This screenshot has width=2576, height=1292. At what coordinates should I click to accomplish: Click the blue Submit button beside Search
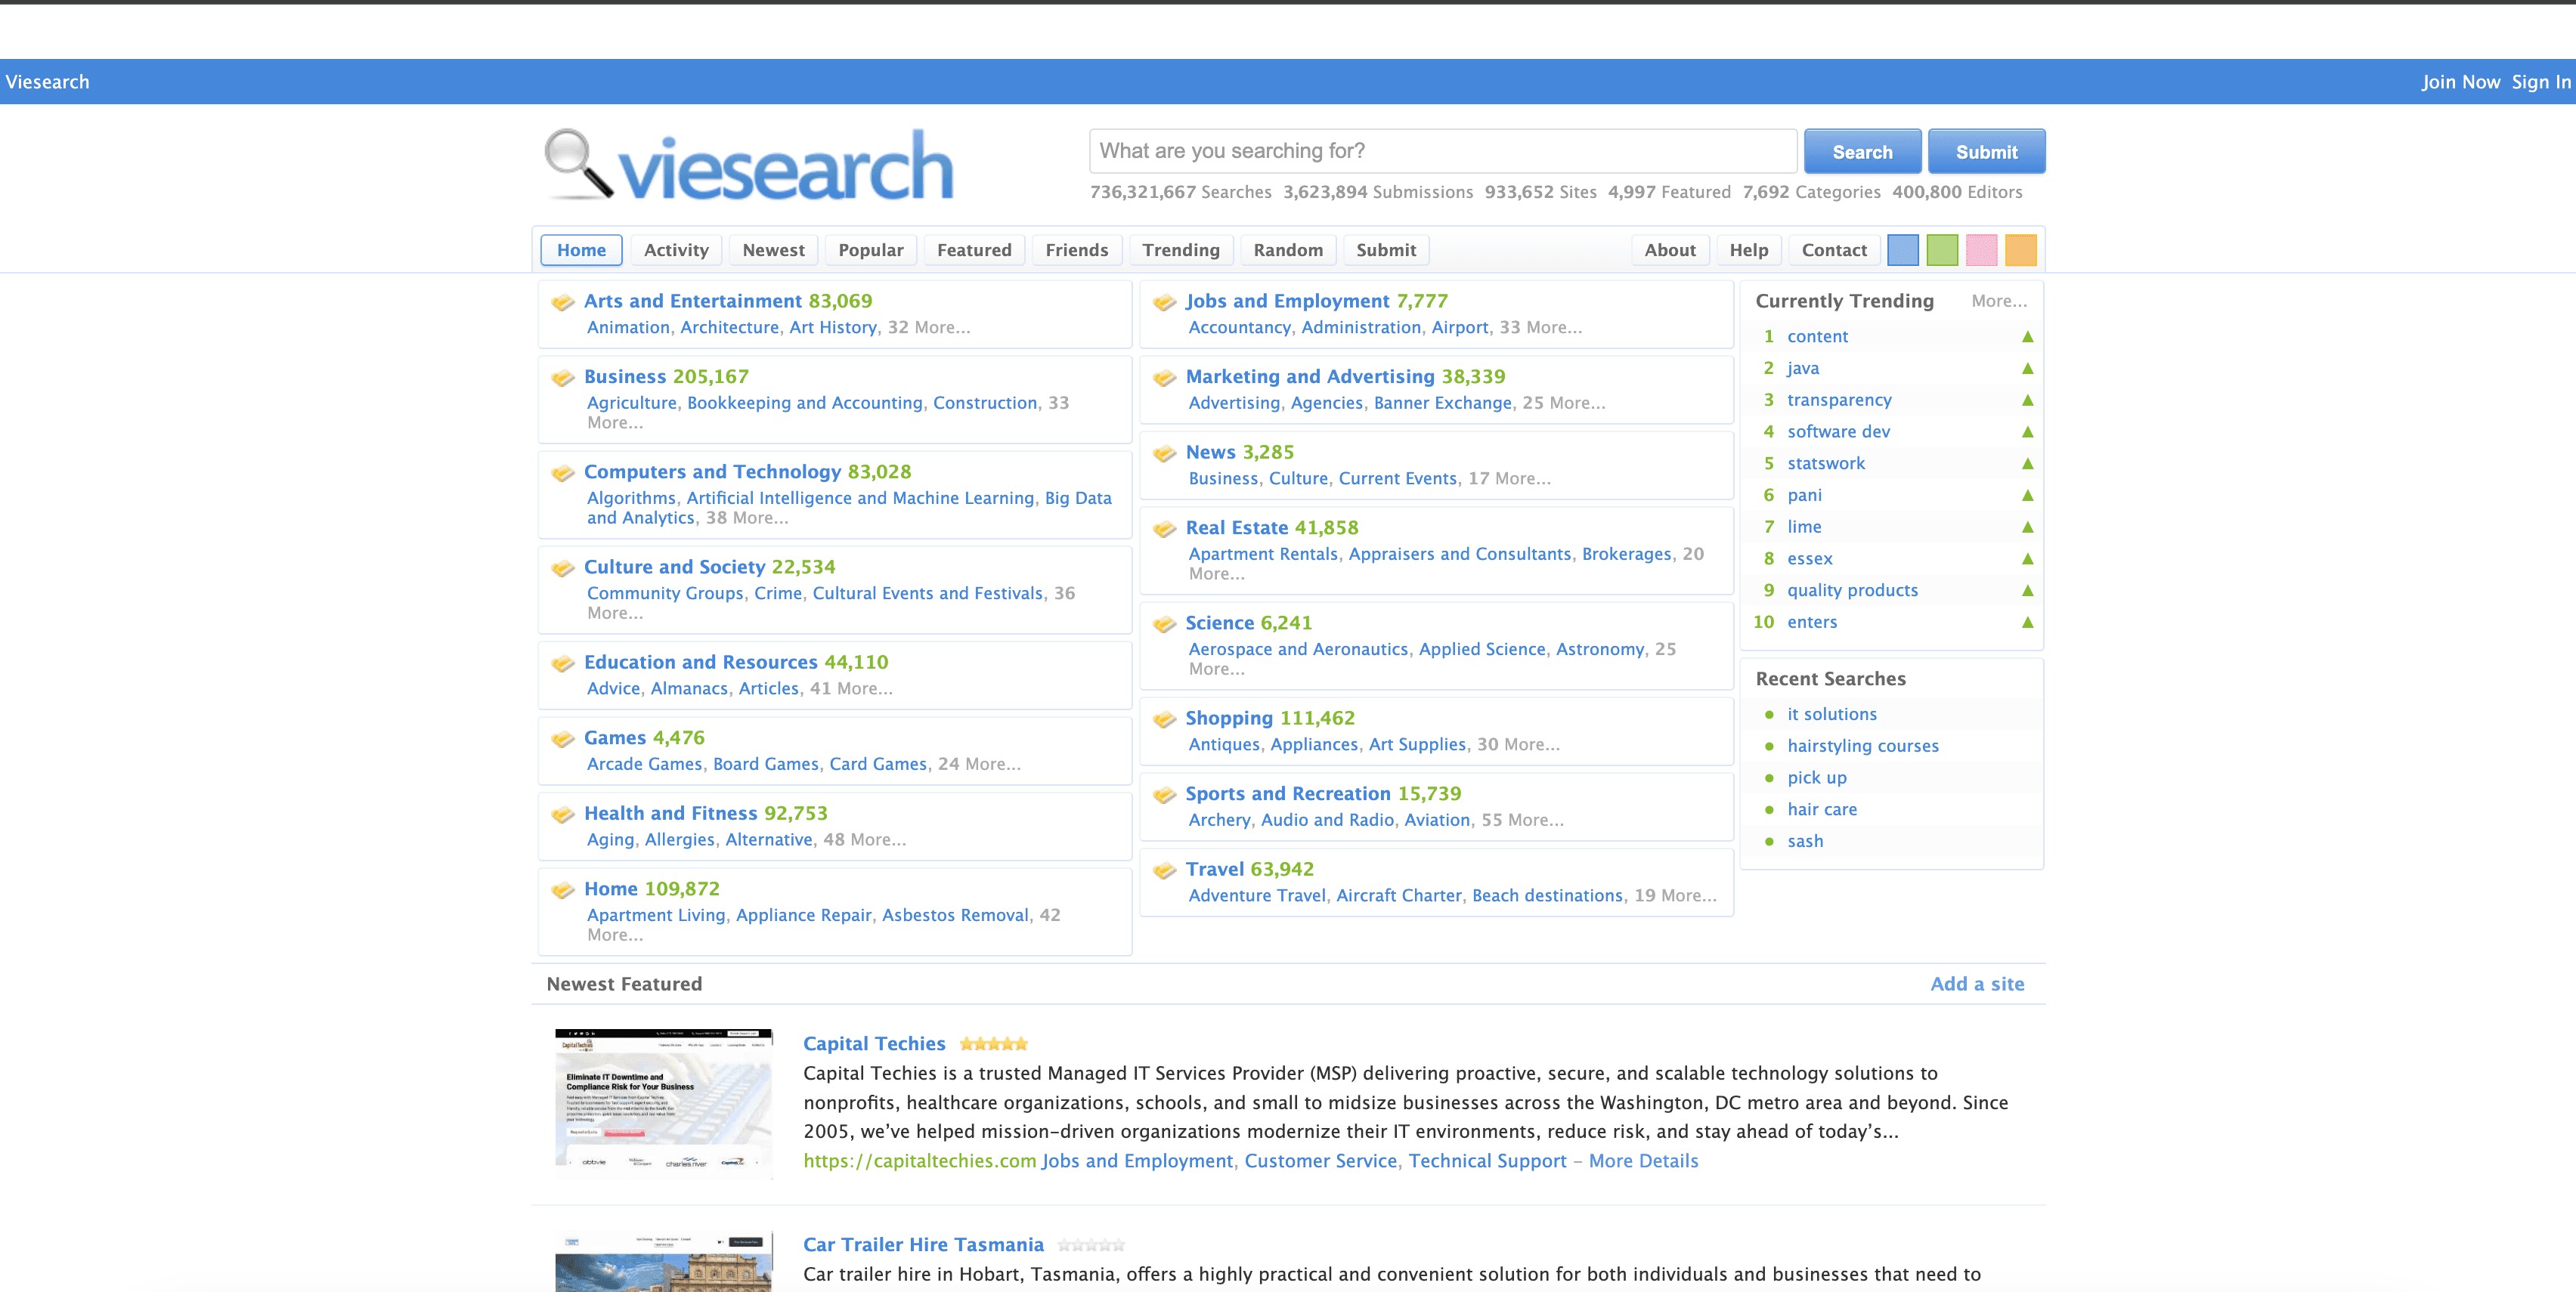pos(1986,152)
